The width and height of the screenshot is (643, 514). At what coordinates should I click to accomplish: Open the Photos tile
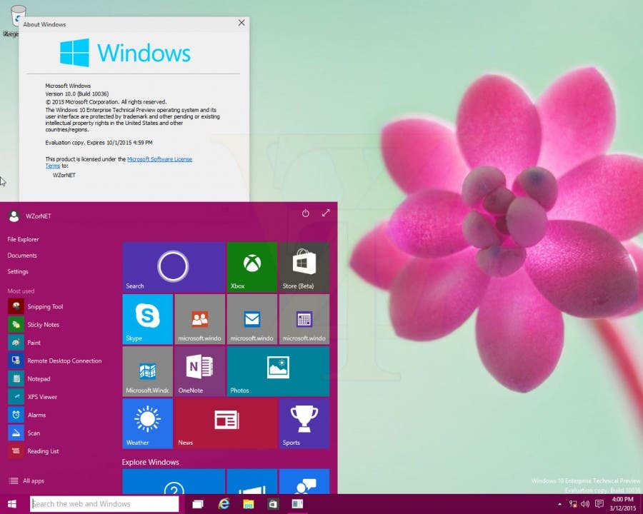tap(278, 371)
